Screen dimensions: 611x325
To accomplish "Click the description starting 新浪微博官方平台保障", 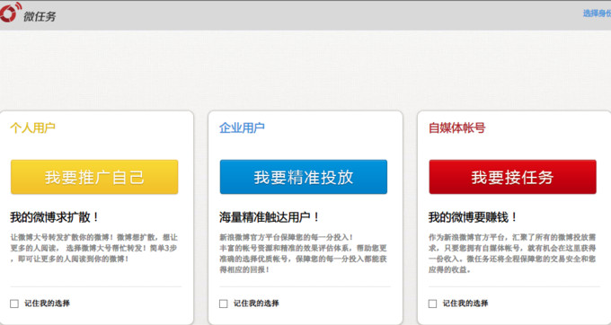I will tap(303, 253).
